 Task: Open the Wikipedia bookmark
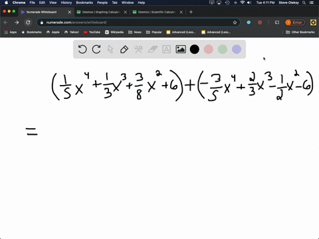tap(114, 32)
